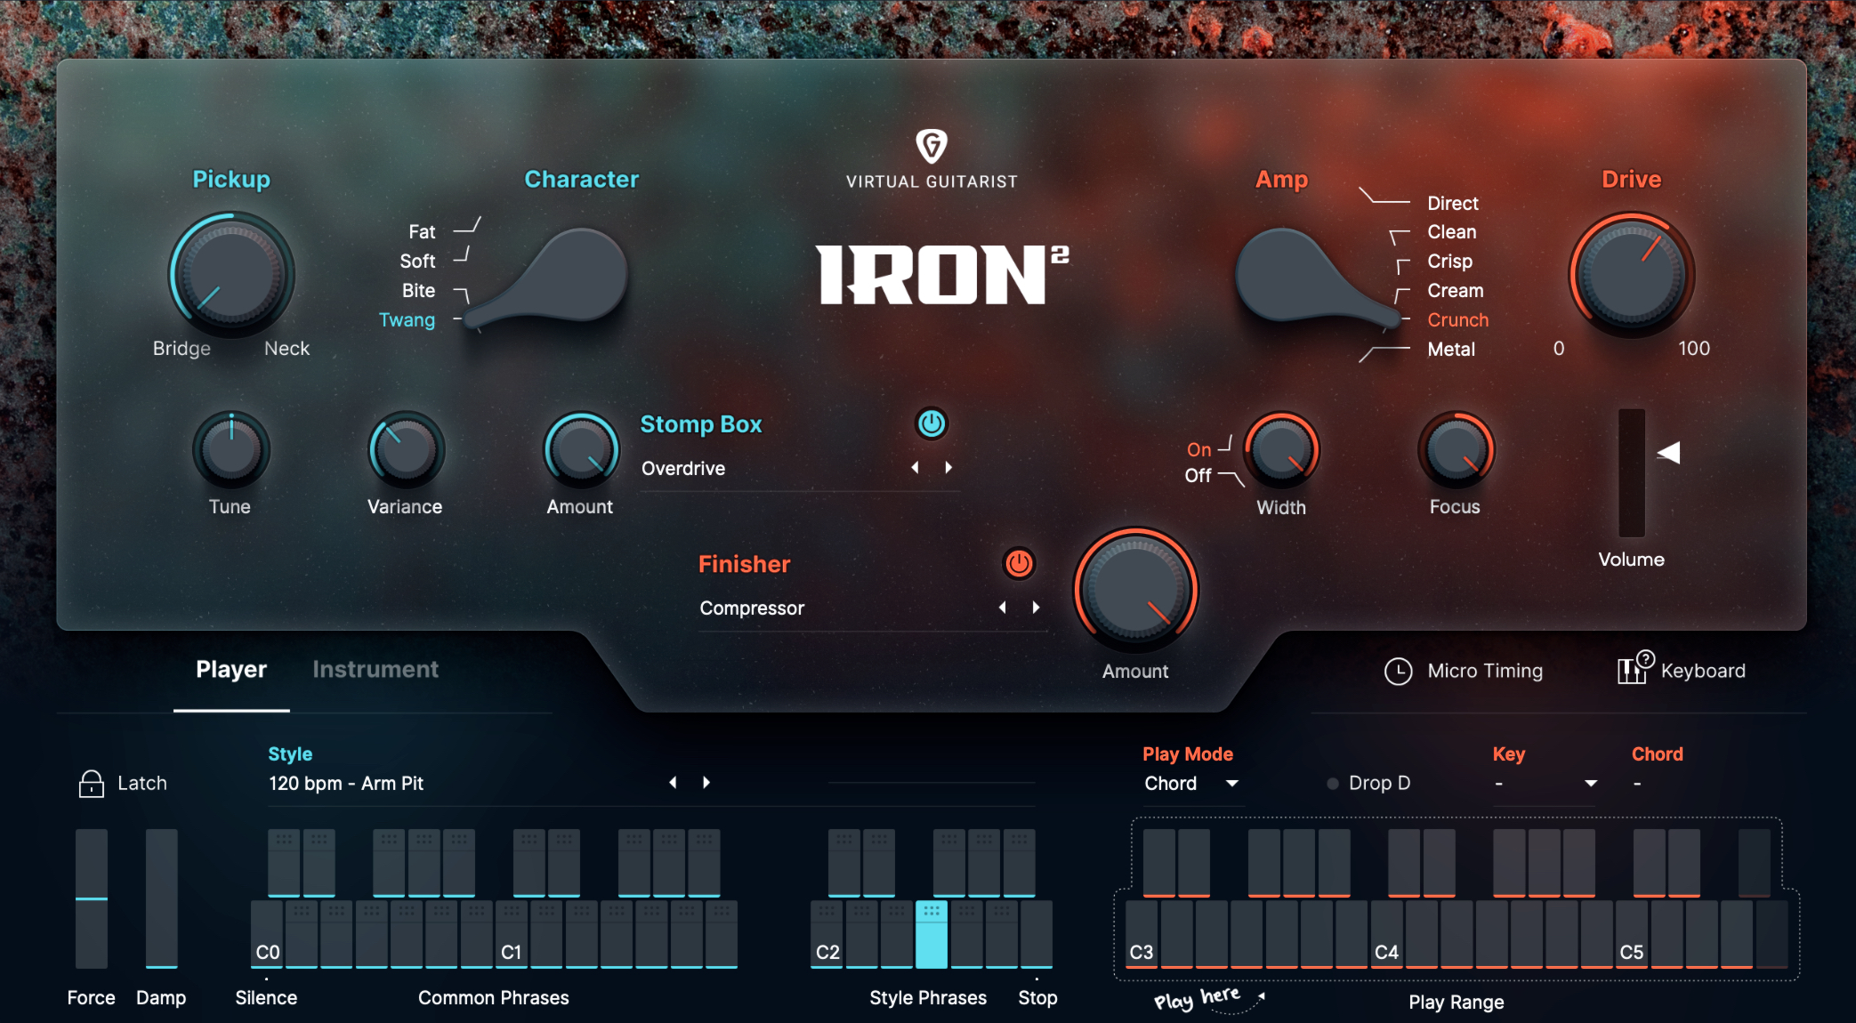Click the C4 Play Range key

click(1386, 935)
